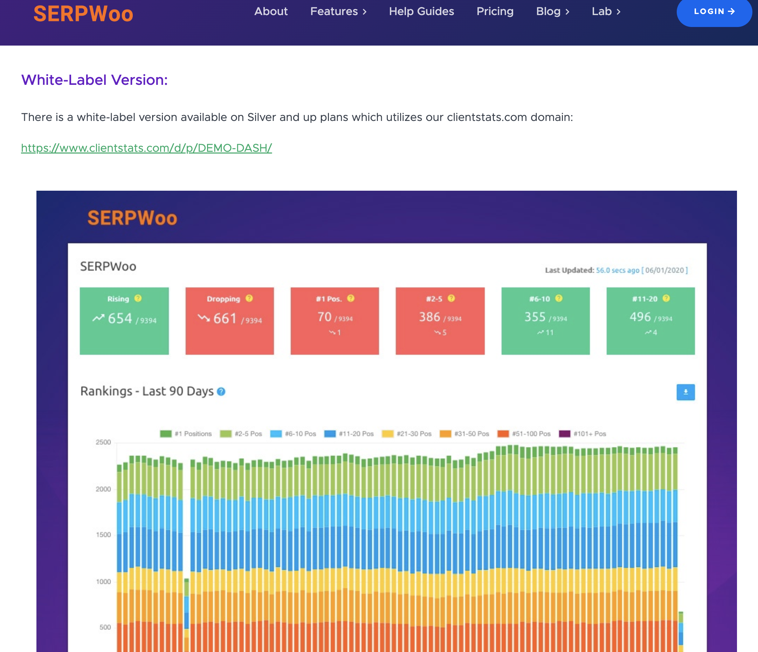Click the blue download chart button

pyautogui.click(x=685, y=392)
